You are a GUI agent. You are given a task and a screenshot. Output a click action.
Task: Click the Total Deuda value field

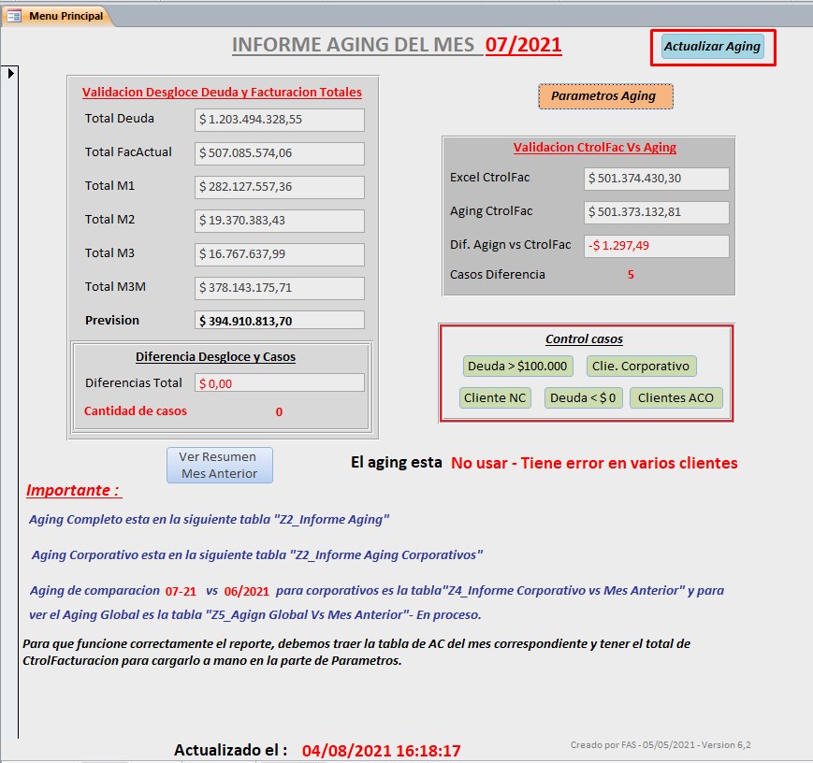[279, 120]
